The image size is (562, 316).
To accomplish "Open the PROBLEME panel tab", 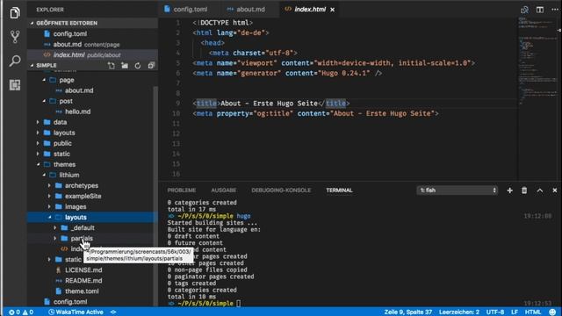I will (x=182, y=190).
